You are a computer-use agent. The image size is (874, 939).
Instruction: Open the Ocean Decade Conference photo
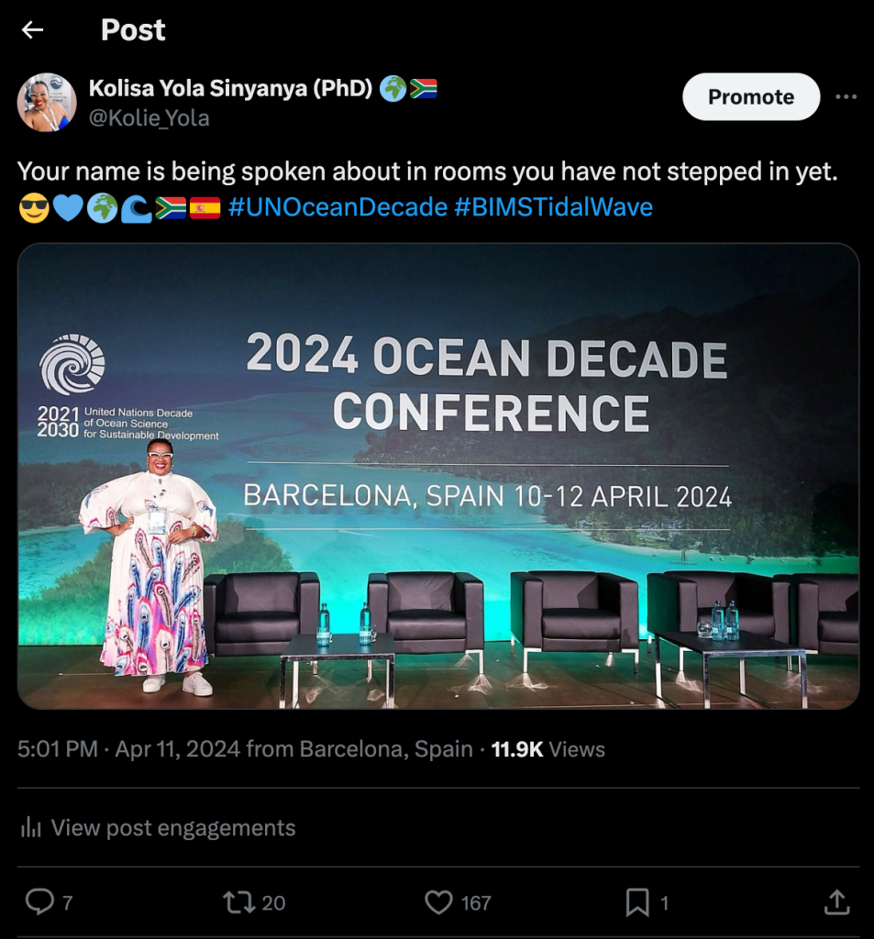point(438,476)
